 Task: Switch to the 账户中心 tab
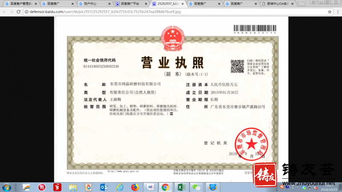coord(93,4)
